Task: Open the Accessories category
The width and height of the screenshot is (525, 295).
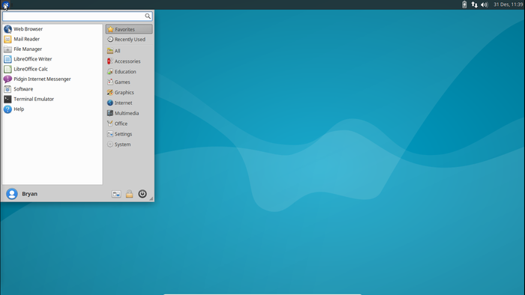Action: click(129, 61)
